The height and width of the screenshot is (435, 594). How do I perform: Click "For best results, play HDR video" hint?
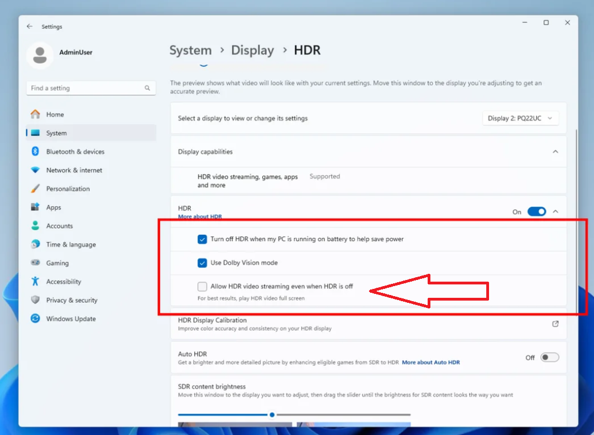click(x=251, y=298)
